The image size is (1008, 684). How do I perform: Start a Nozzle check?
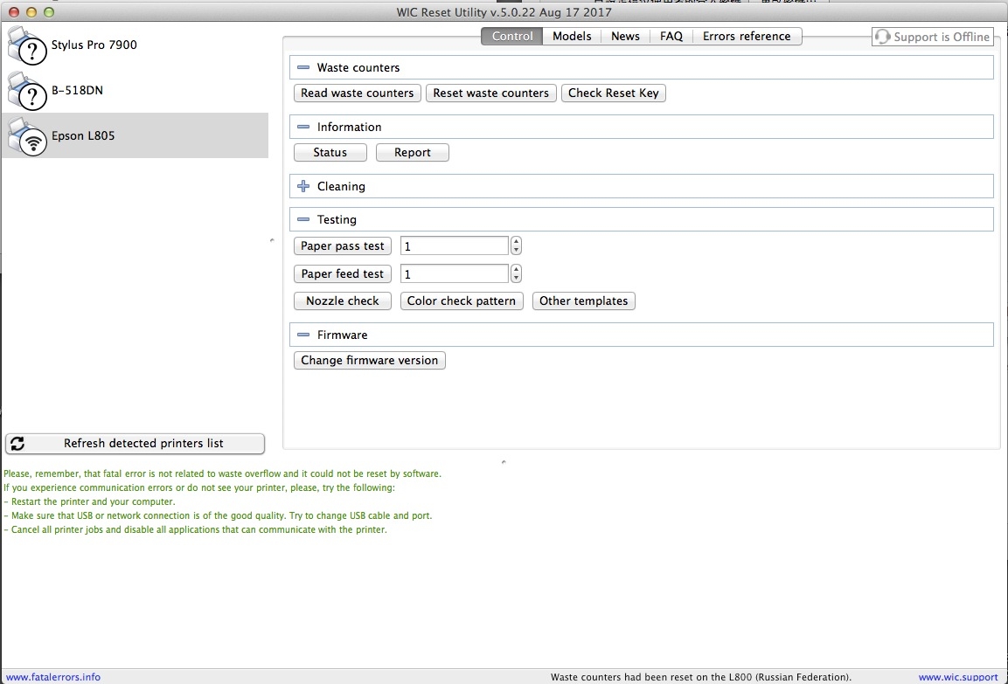343,301
